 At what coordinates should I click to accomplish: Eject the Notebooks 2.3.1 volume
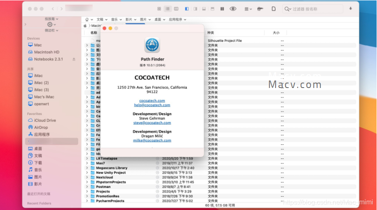(74, 59)
